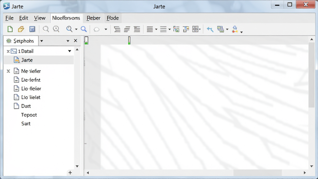Click Sart in the side panel

tap(26, 124)
